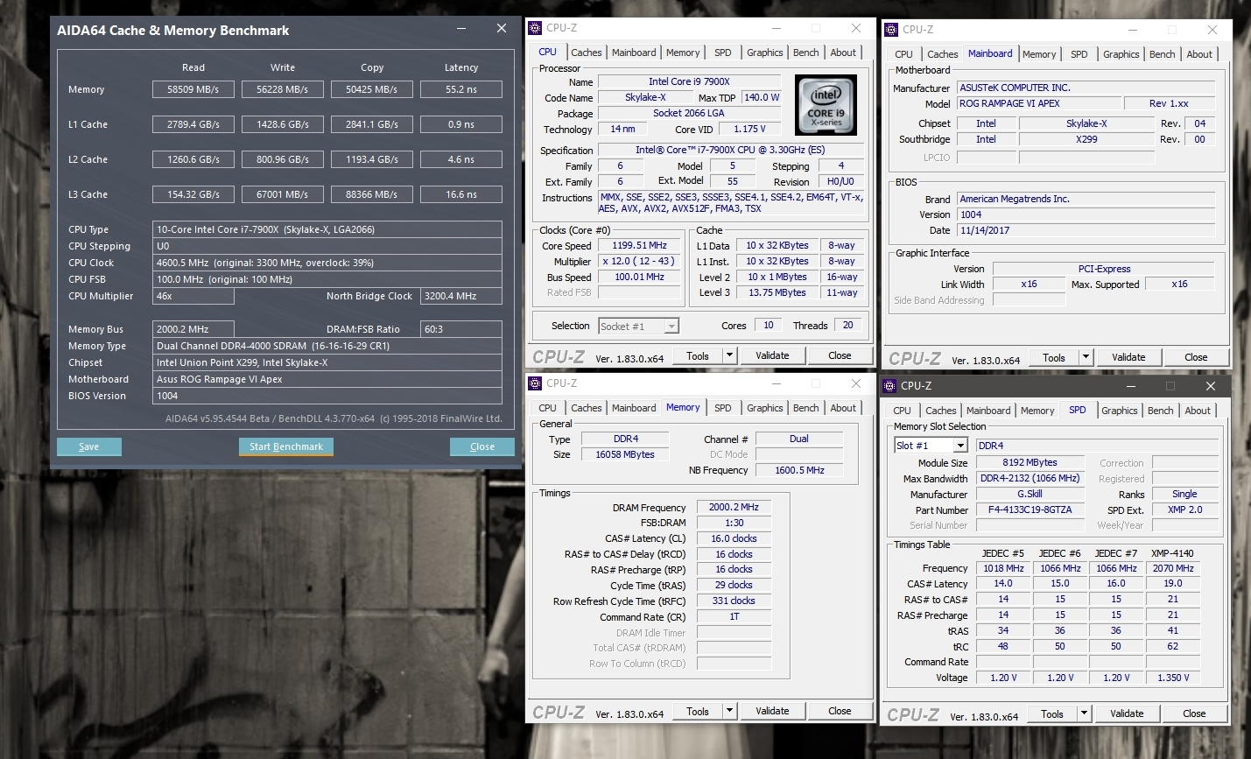Click the tRFC 331 clocks value
1251x759 pixels.
pyautogui.click(x=734, y=601)
